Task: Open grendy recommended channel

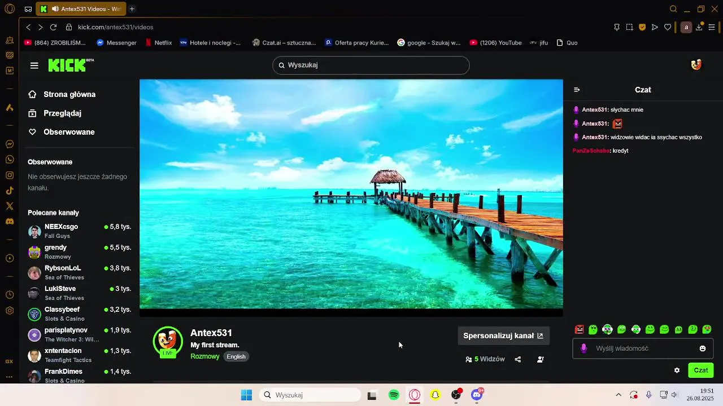Action: [79, 251]
